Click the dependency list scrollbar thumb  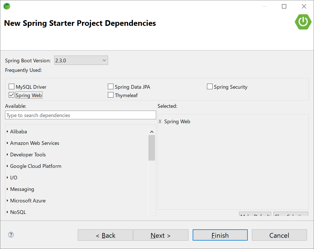(x=152, y=148)
